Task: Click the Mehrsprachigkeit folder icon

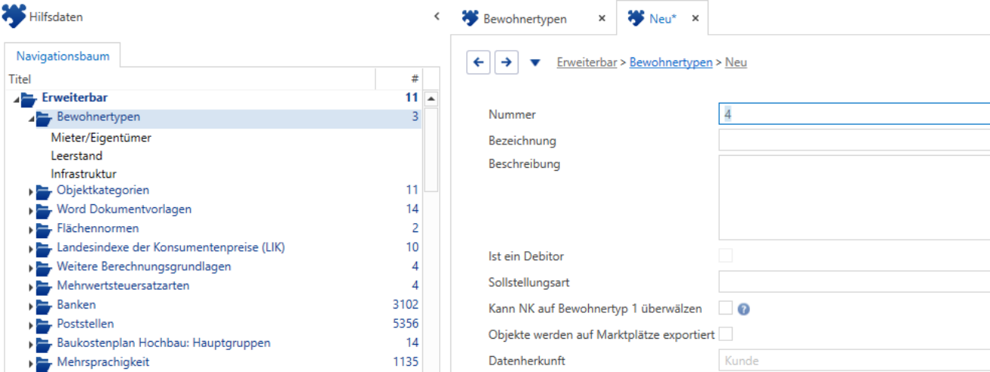Action: tap(44, 363)
